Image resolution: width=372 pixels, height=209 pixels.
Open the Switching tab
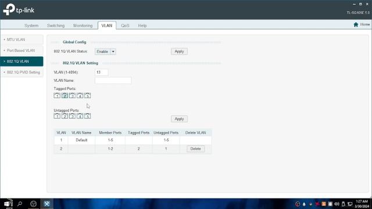tap(56, 26)
